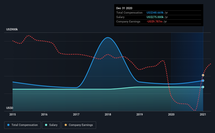The height and width of the screenshot is (133, 215).
Task: Click the Total Compensation curve peak at 2018
Action: click(108, 37)
